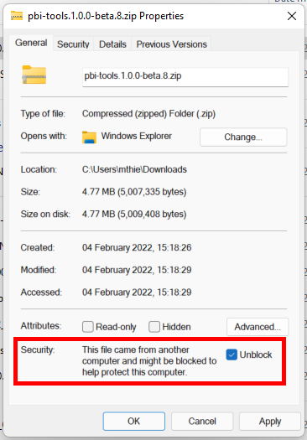Click the large zipped folder icon beside the filename
The width and height of the screenshot is (307, 440).
click(x=34, y=75)
